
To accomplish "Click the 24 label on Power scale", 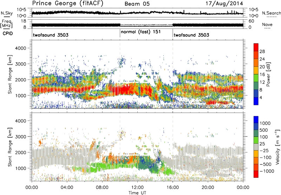I will pyautogui.click(x=262, y=59).
